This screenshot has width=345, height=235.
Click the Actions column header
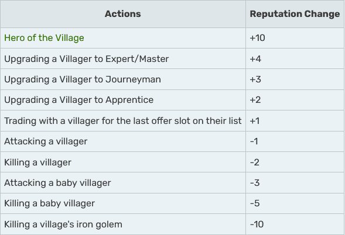123,14
